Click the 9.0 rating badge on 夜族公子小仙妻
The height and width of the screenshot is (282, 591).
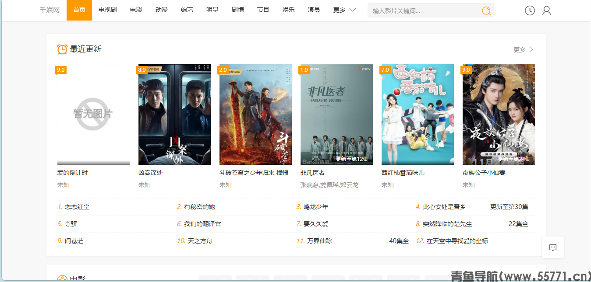tap(466, 70)
